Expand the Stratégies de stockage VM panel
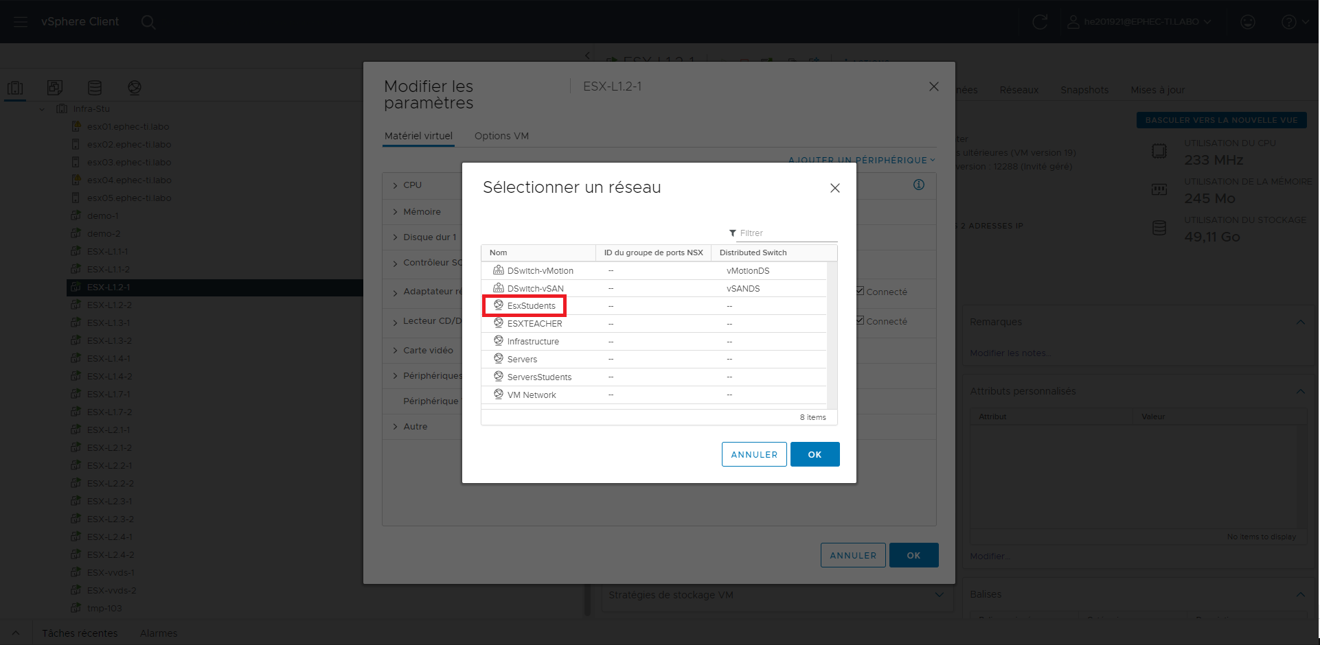Screen dimensions: 1320x645 (940, 595)
